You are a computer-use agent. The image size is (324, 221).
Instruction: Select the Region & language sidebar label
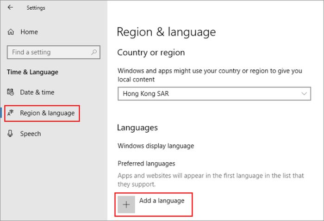pos(47,113)
